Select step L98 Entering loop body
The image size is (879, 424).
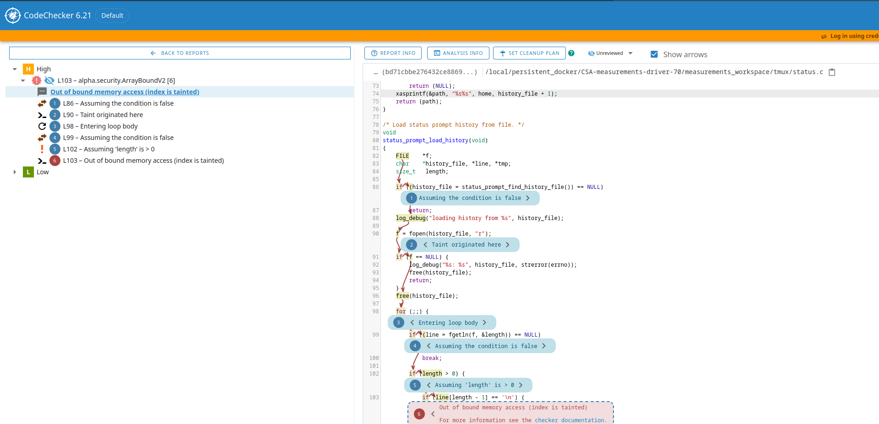coord(100,126)
